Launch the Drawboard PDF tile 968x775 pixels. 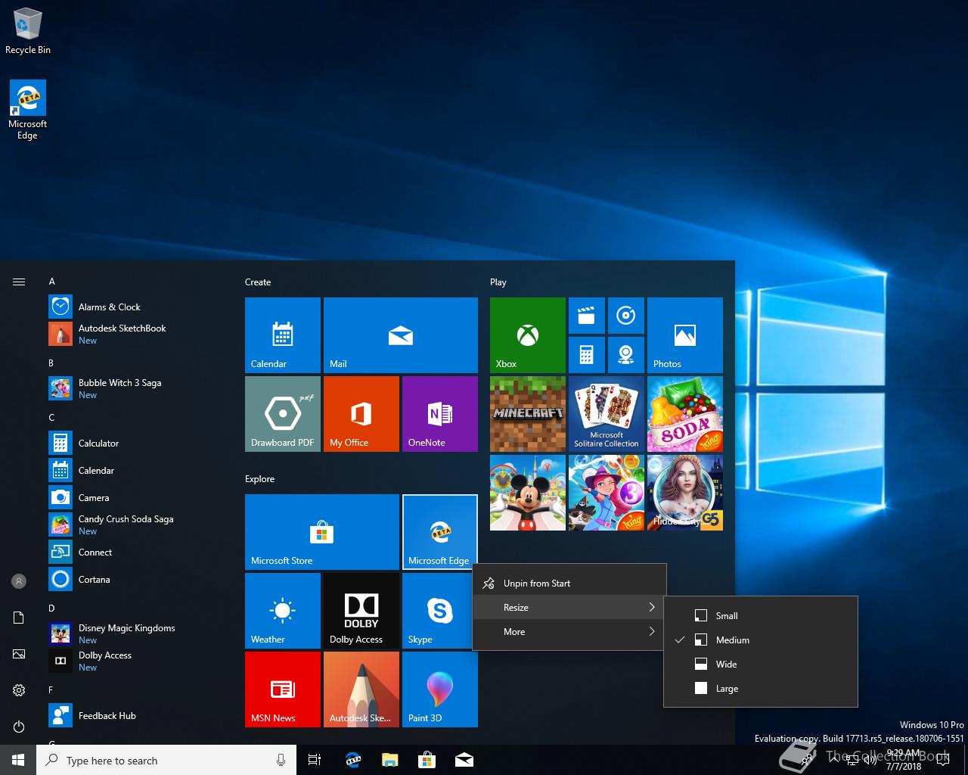click(283, 414)
